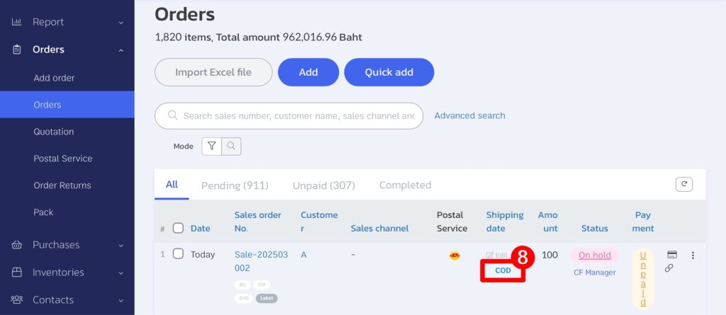Click the filter mode funnel icon
The width and height of the screenshot is (726, 315).
211,146
